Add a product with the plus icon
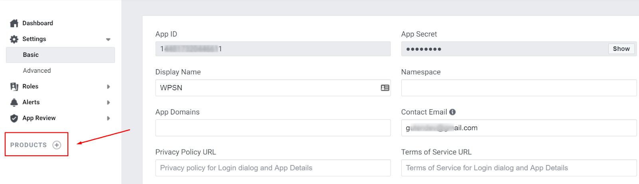This screenshot has height=184, width=639. coord(57,145)
